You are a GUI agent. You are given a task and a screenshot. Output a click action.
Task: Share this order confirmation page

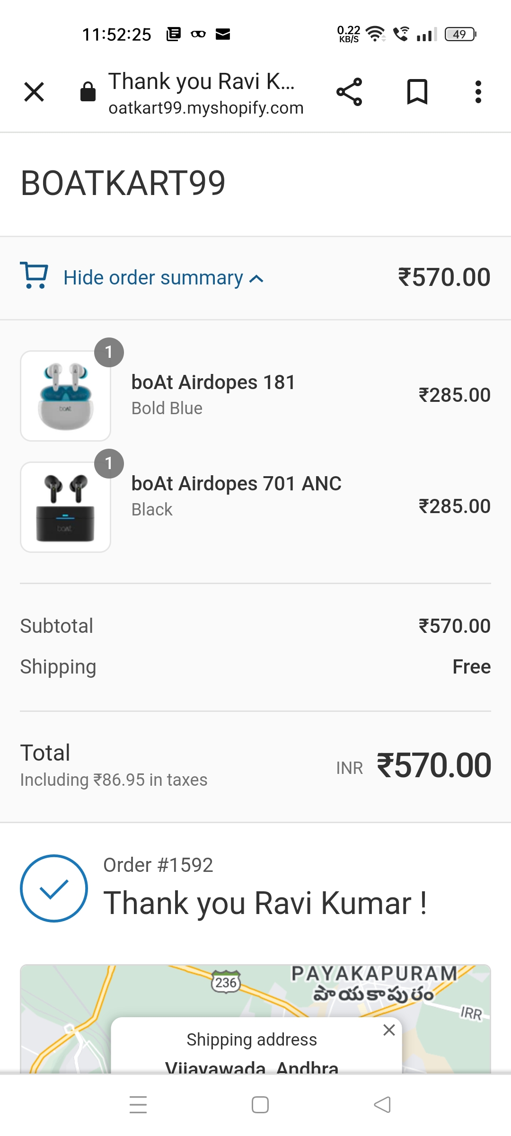(349, 92)
